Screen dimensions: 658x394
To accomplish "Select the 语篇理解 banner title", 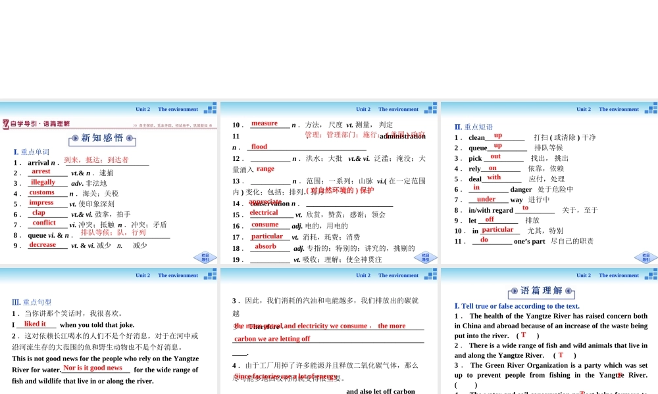I will [542, 291].
